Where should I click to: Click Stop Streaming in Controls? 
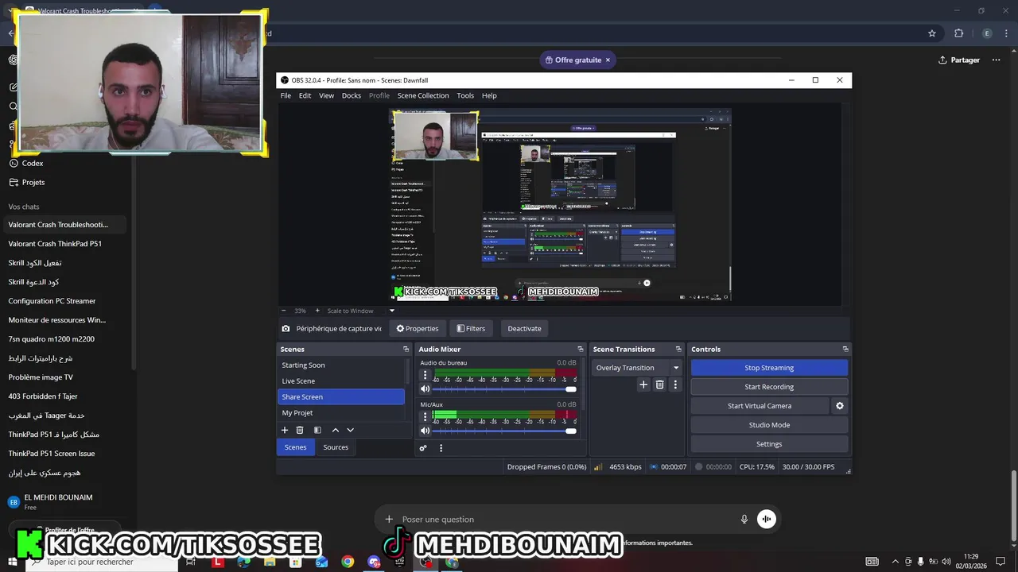pos(769,368)
